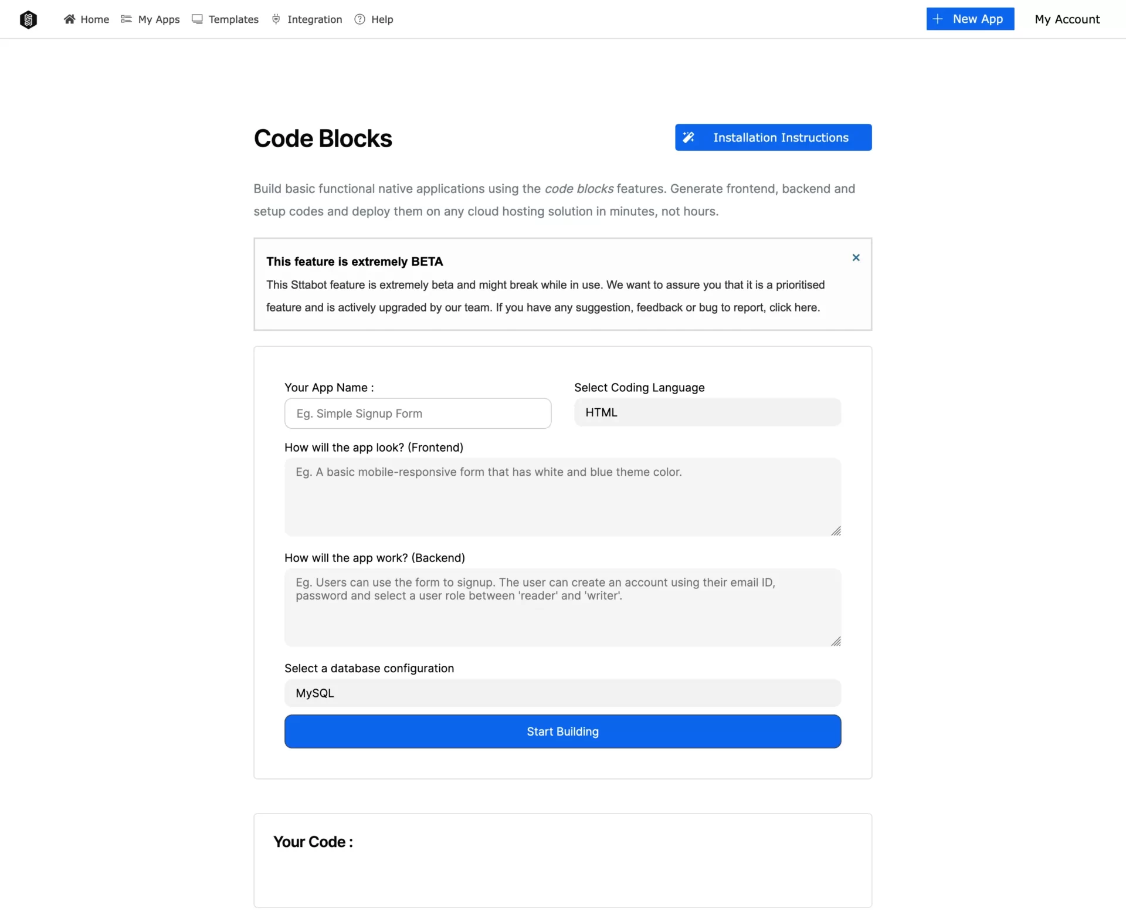Click the magic wand icon
Viewport: 1126px width, 918px height.
tap(689, 137)
